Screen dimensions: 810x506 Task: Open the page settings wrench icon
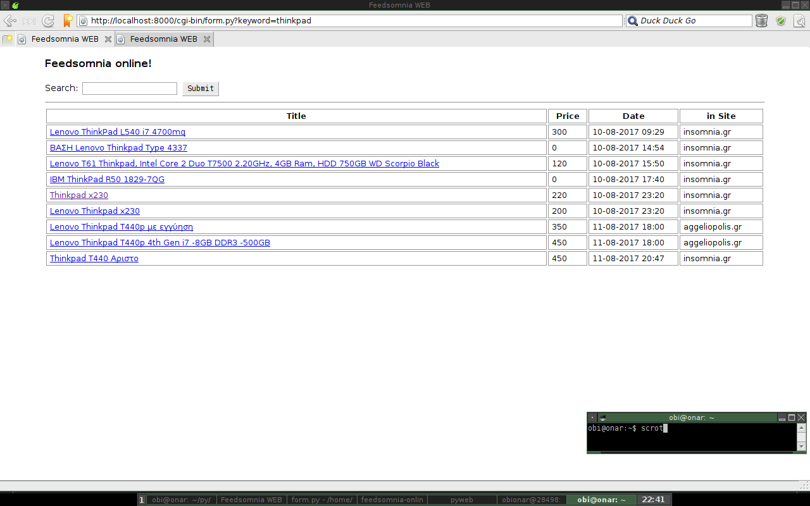800,21
